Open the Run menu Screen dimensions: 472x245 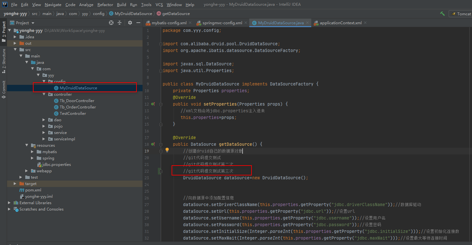click(134, 5)
